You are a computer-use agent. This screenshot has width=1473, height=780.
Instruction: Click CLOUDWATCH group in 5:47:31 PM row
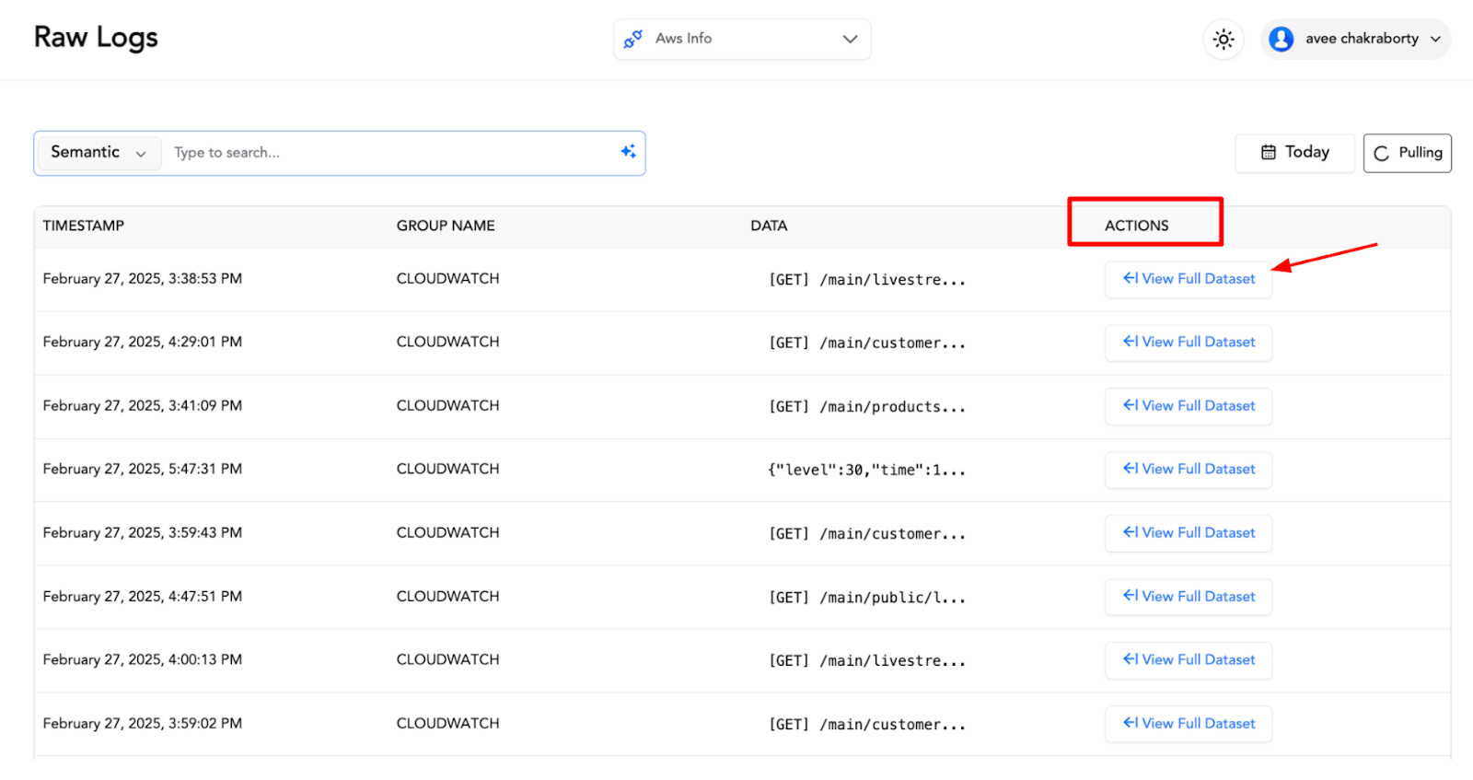click(448, 470)
